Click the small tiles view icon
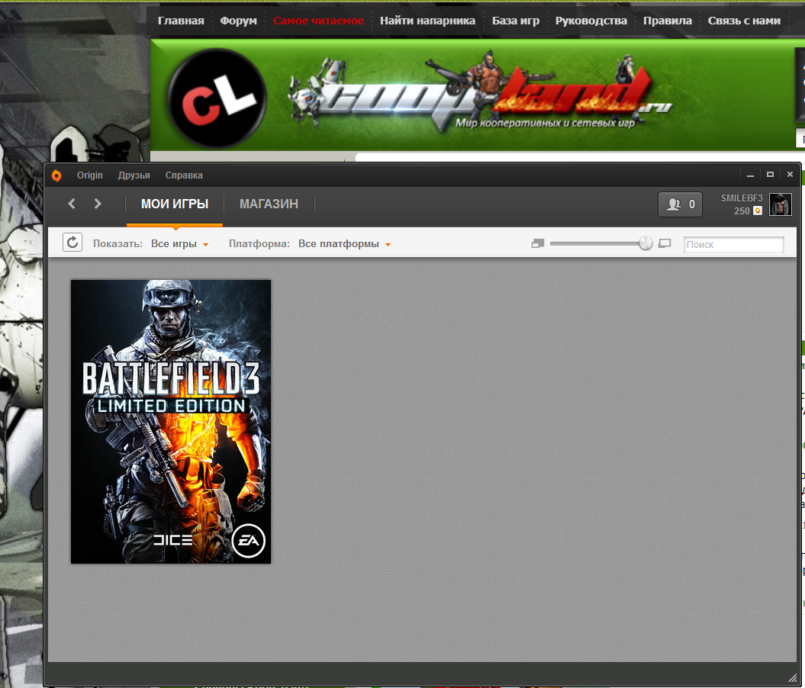The width and height of the screenshot is (805, 688). (537, 243)
